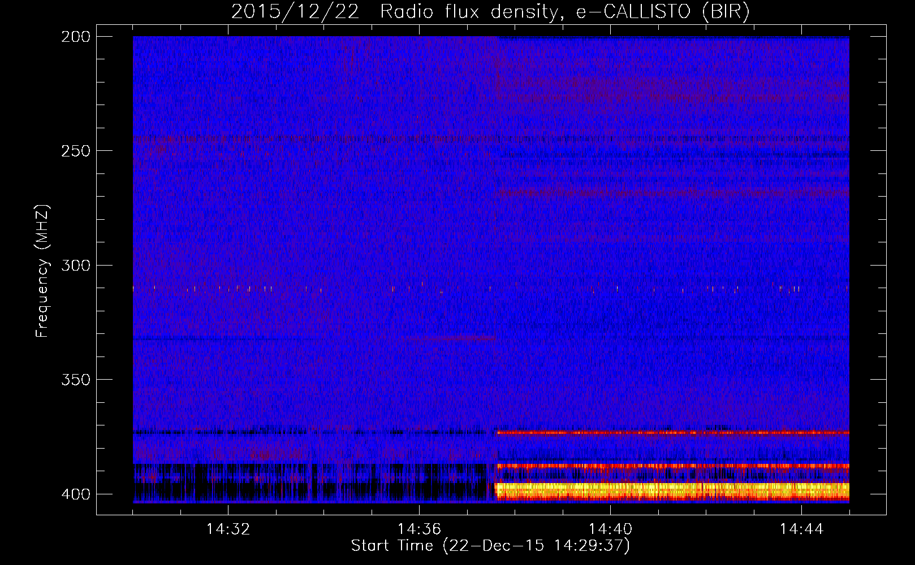Click the 14:44 time tick label
This screenshot has width=915, height=565.
(801, 529)
